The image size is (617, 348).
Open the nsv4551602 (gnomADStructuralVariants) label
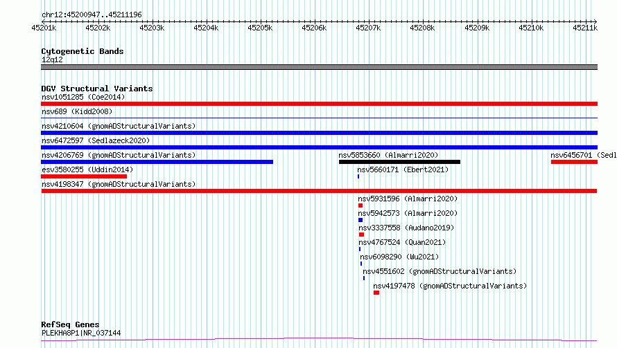tap(440, 271)
